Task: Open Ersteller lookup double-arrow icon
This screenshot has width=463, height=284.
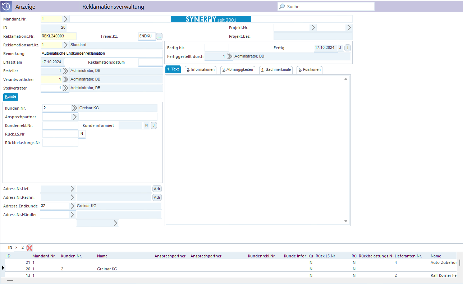Action: tap(65, 71)
